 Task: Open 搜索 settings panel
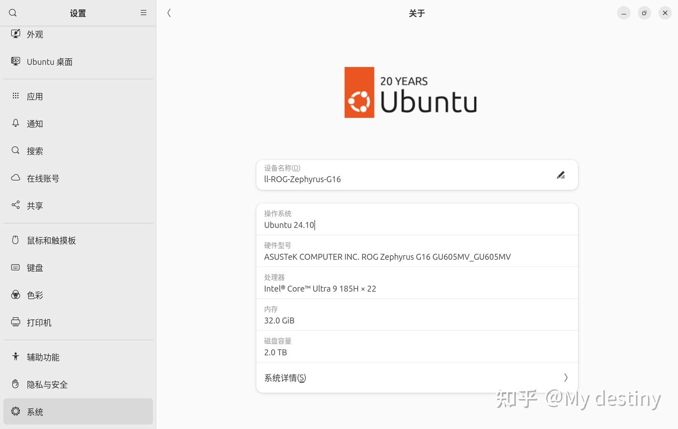pos(35,151)
